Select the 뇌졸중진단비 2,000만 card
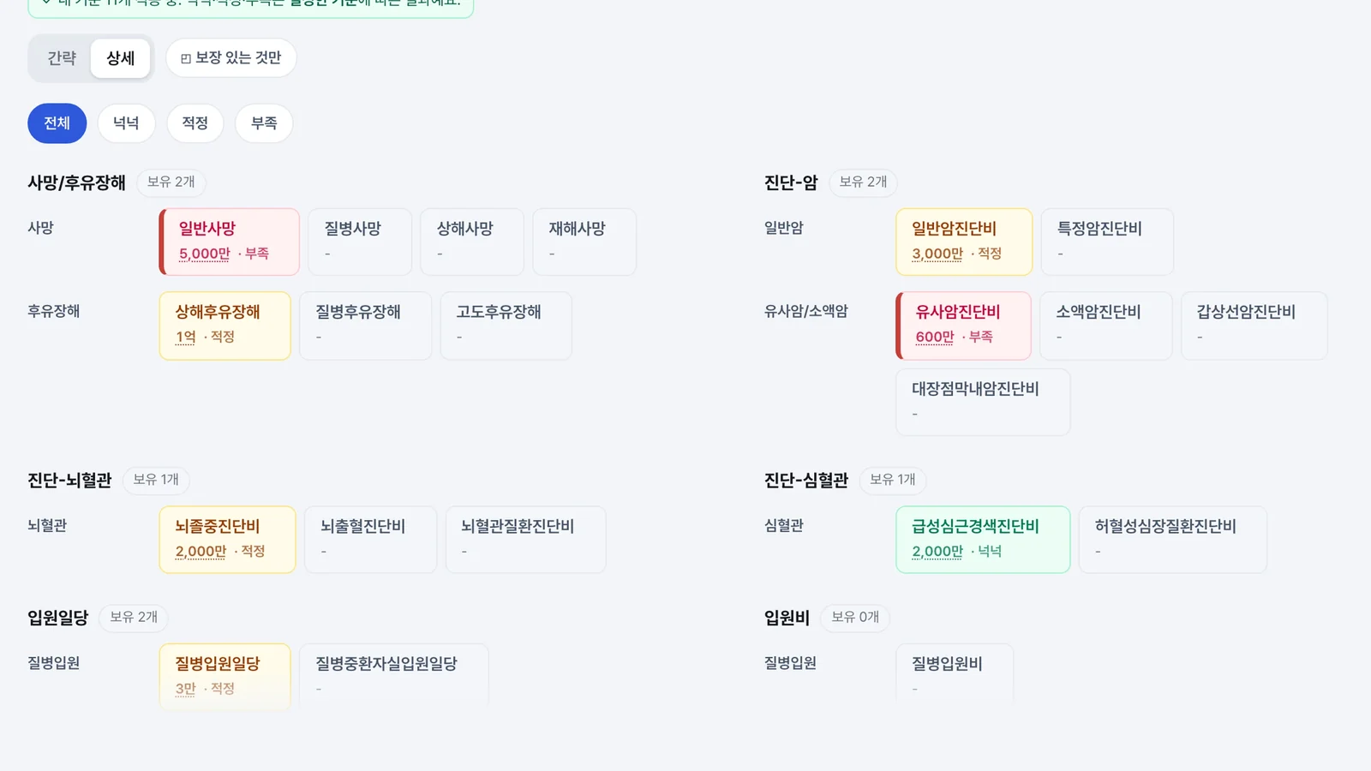 pos(228,540)
